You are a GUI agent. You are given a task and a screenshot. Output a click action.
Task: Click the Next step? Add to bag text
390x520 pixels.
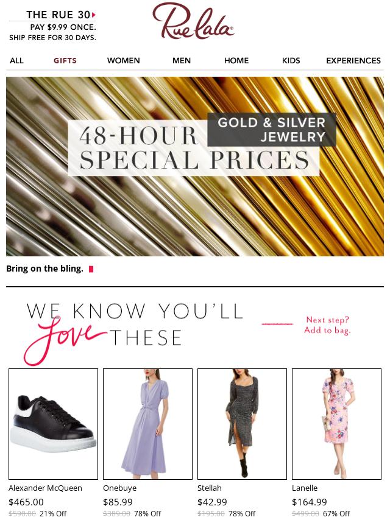coord(327,325)
